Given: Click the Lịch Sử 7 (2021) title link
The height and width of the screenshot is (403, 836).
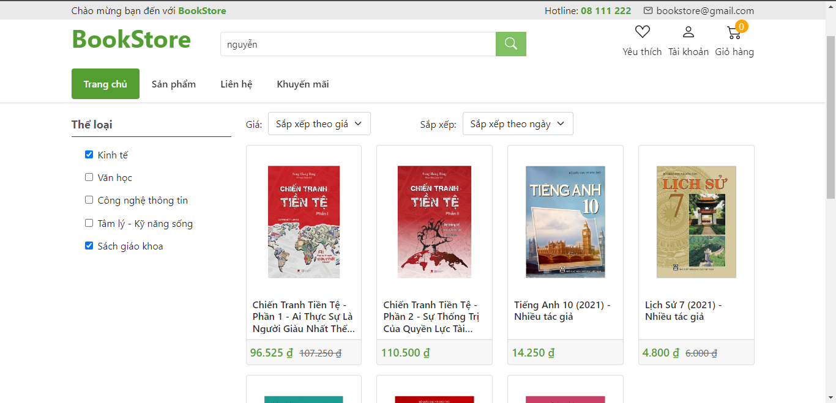Looking at the screenshot, I should pos(683,310).
